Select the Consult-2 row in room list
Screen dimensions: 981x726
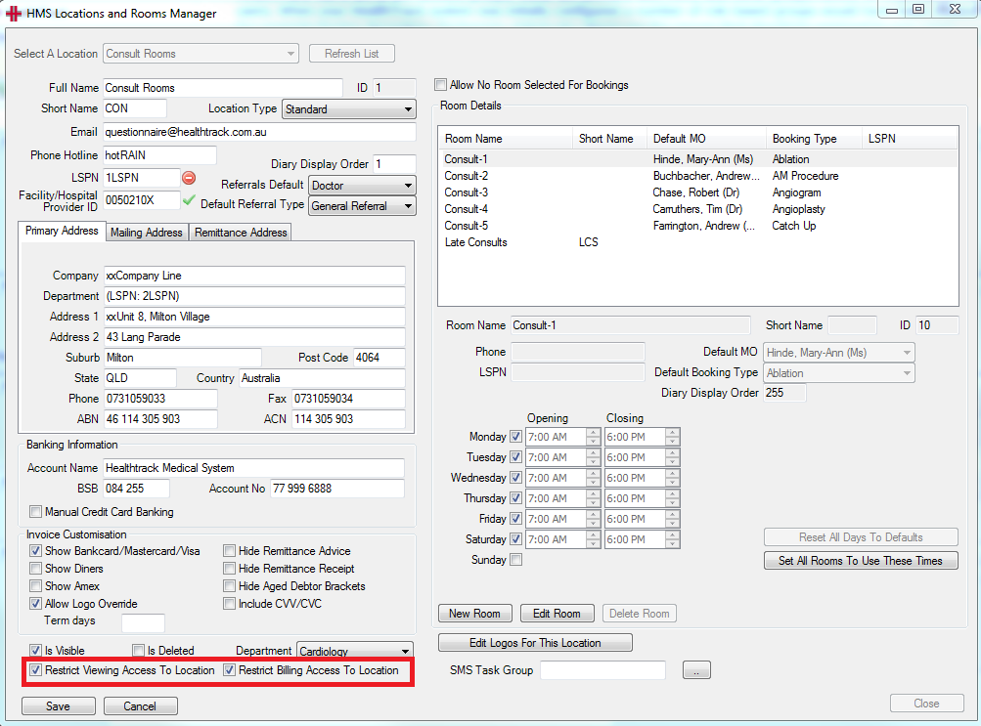click(x=697, y=176)
